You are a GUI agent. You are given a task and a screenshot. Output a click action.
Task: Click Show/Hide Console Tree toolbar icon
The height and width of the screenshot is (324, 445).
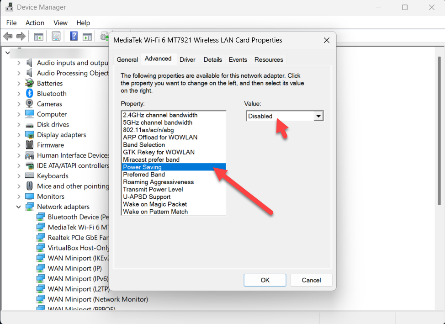[38, 37]
